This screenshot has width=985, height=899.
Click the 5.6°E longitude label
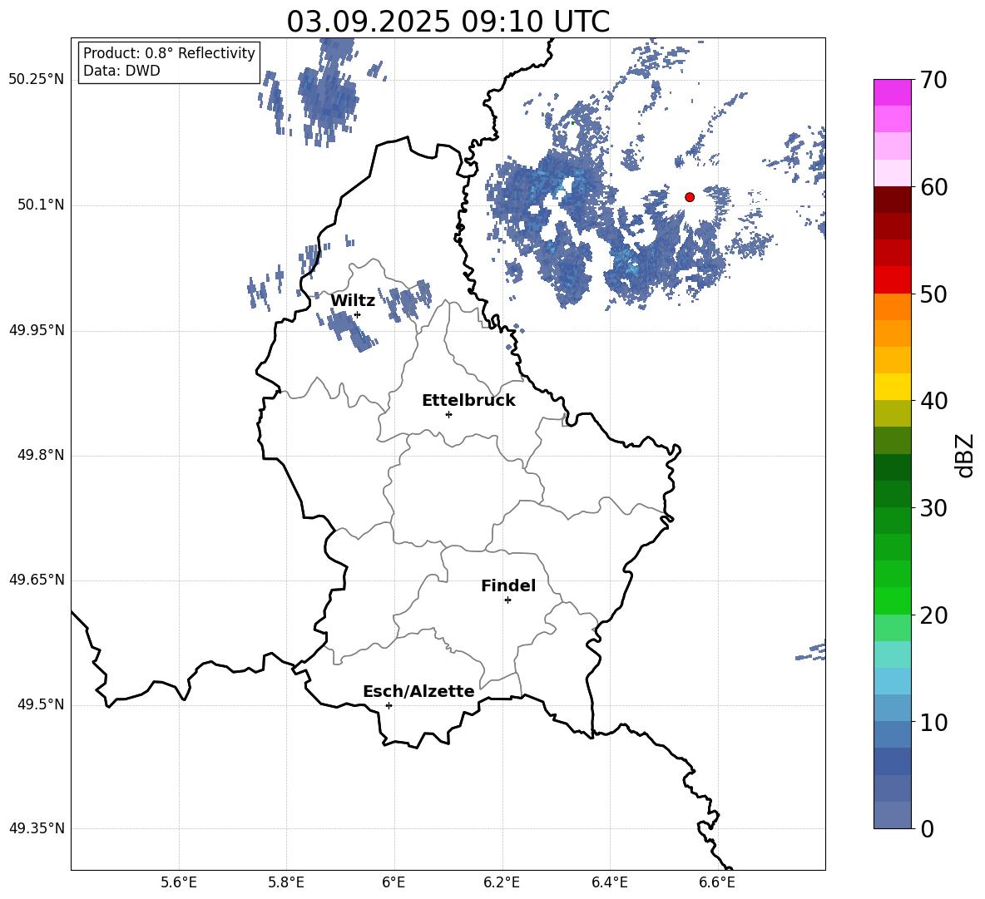[x=179, y=882]
